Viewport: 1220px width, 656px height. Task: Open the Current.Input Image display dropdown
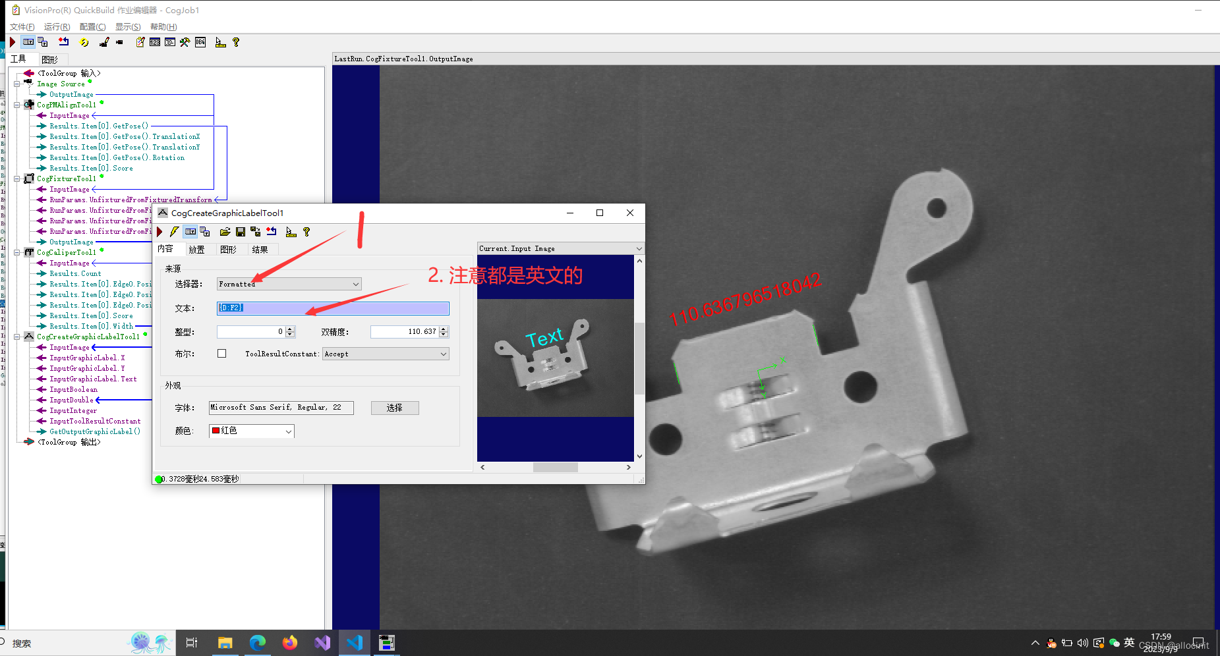pyautogui.click(x=560, y=248)
